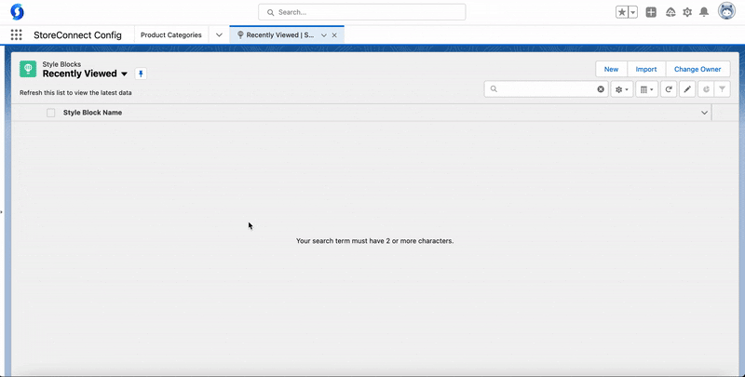
Task: Close the Recently Viewed tab
Action: pos(334,35)
